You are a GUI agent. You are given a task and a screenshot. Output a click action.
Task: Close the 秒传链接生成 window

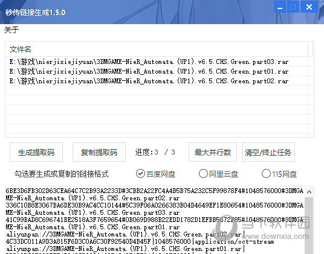[x=309, y=7]
